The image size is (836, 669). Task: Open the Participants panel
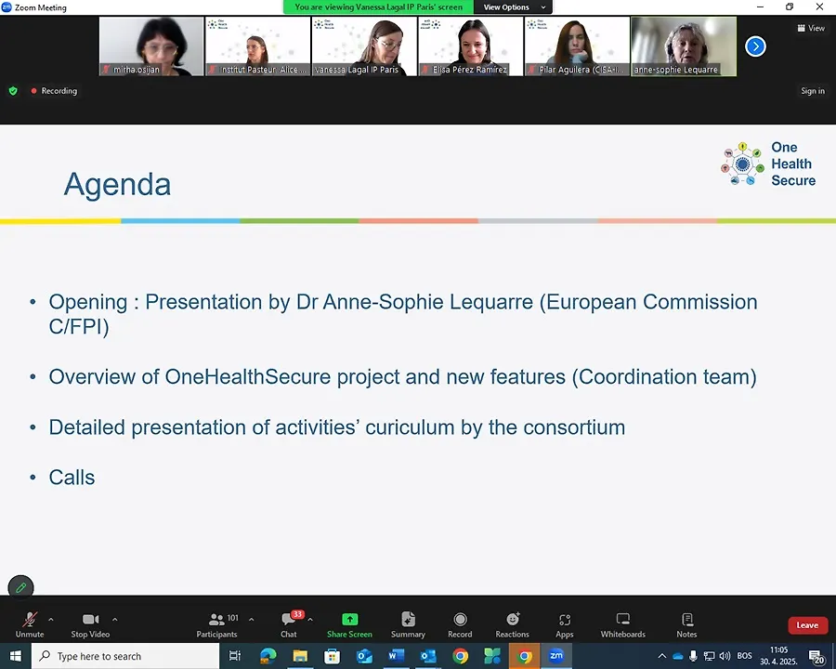[216, 623]
